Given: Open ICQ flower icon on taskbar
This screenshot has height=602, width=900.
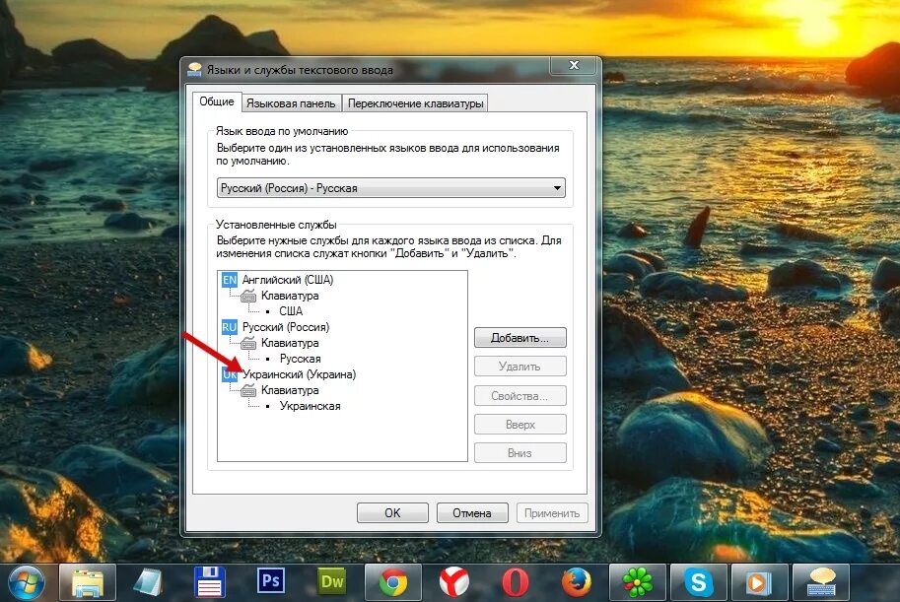Looking at the screenshot, I should pos(638,583).
